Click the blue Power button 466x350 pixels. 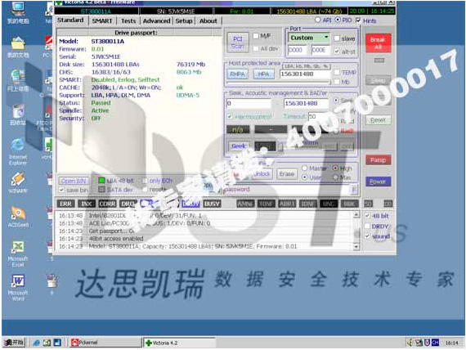pos(378,182)
